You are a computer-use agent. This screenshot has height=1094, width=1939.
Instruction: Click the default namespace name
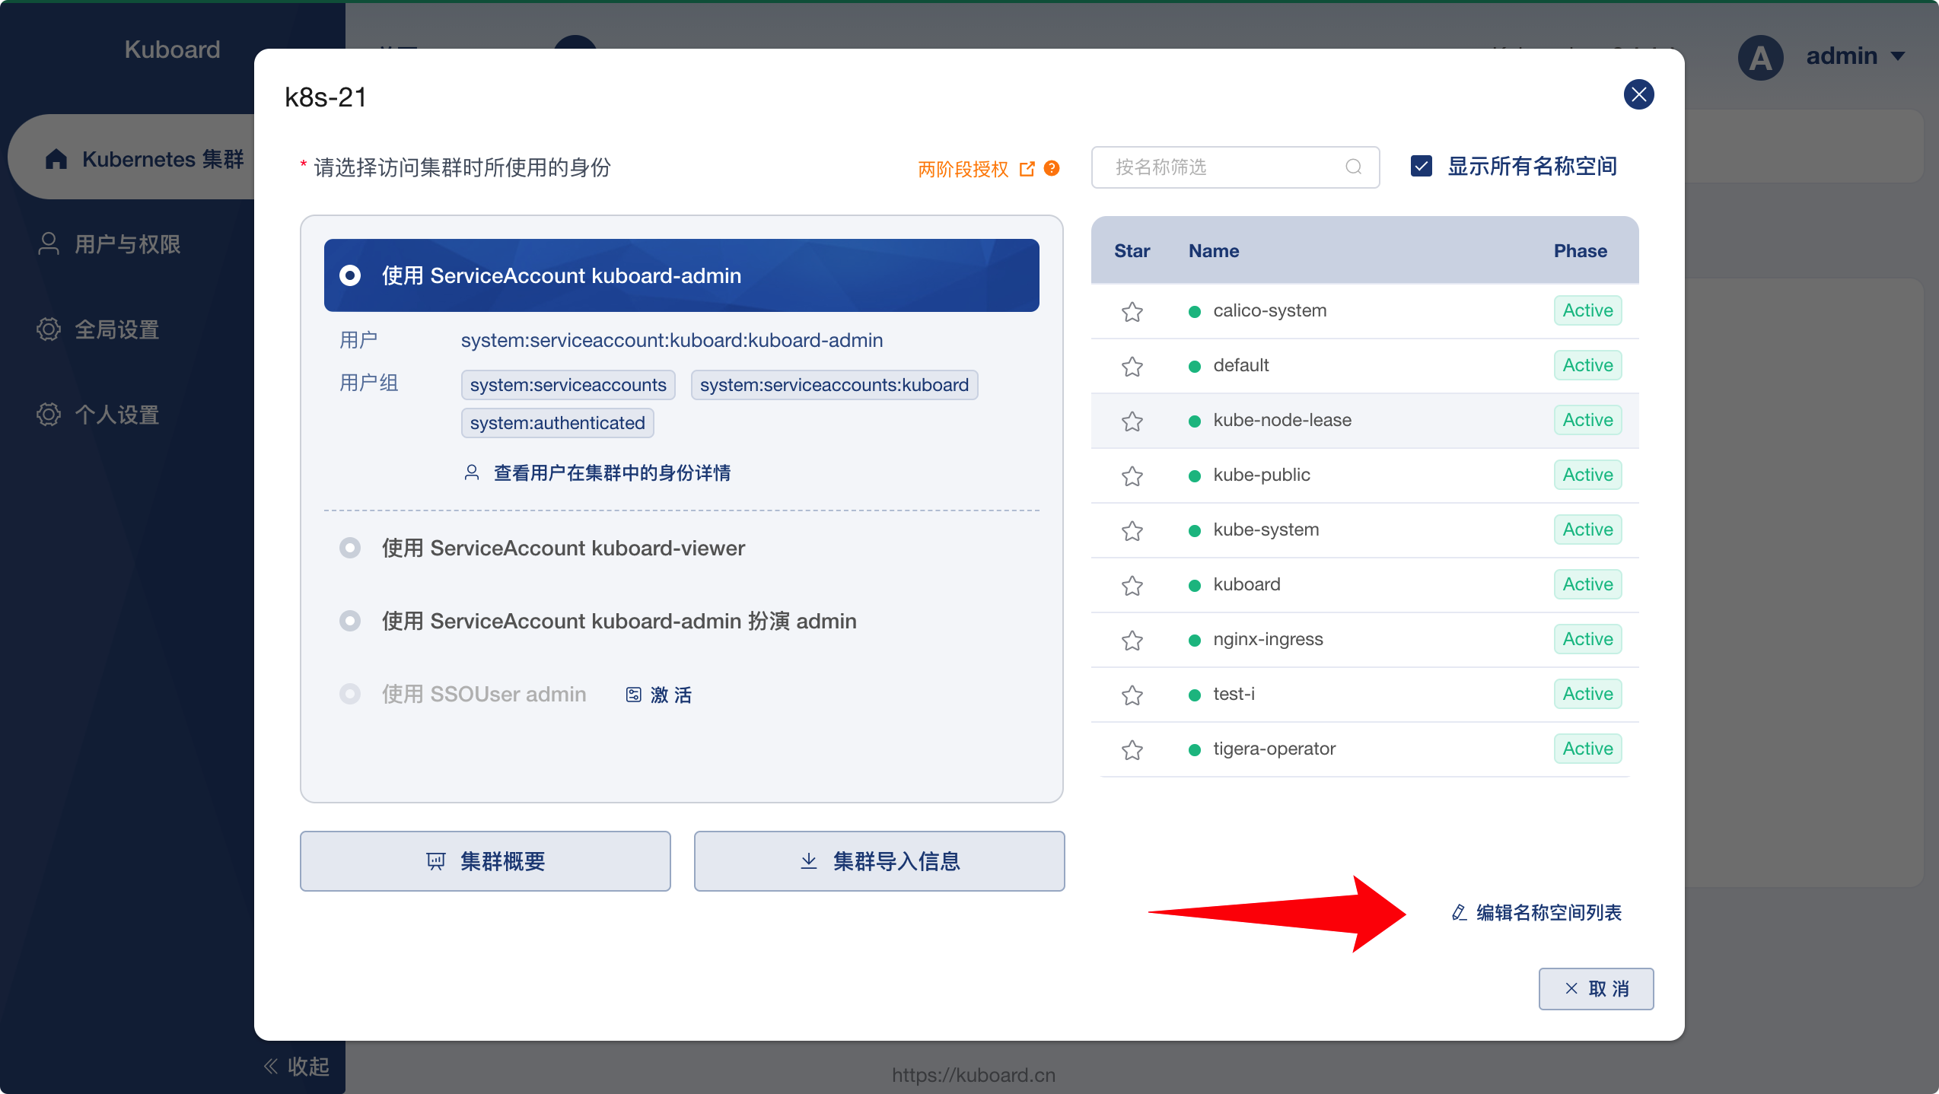click(x=1240, y=365)
